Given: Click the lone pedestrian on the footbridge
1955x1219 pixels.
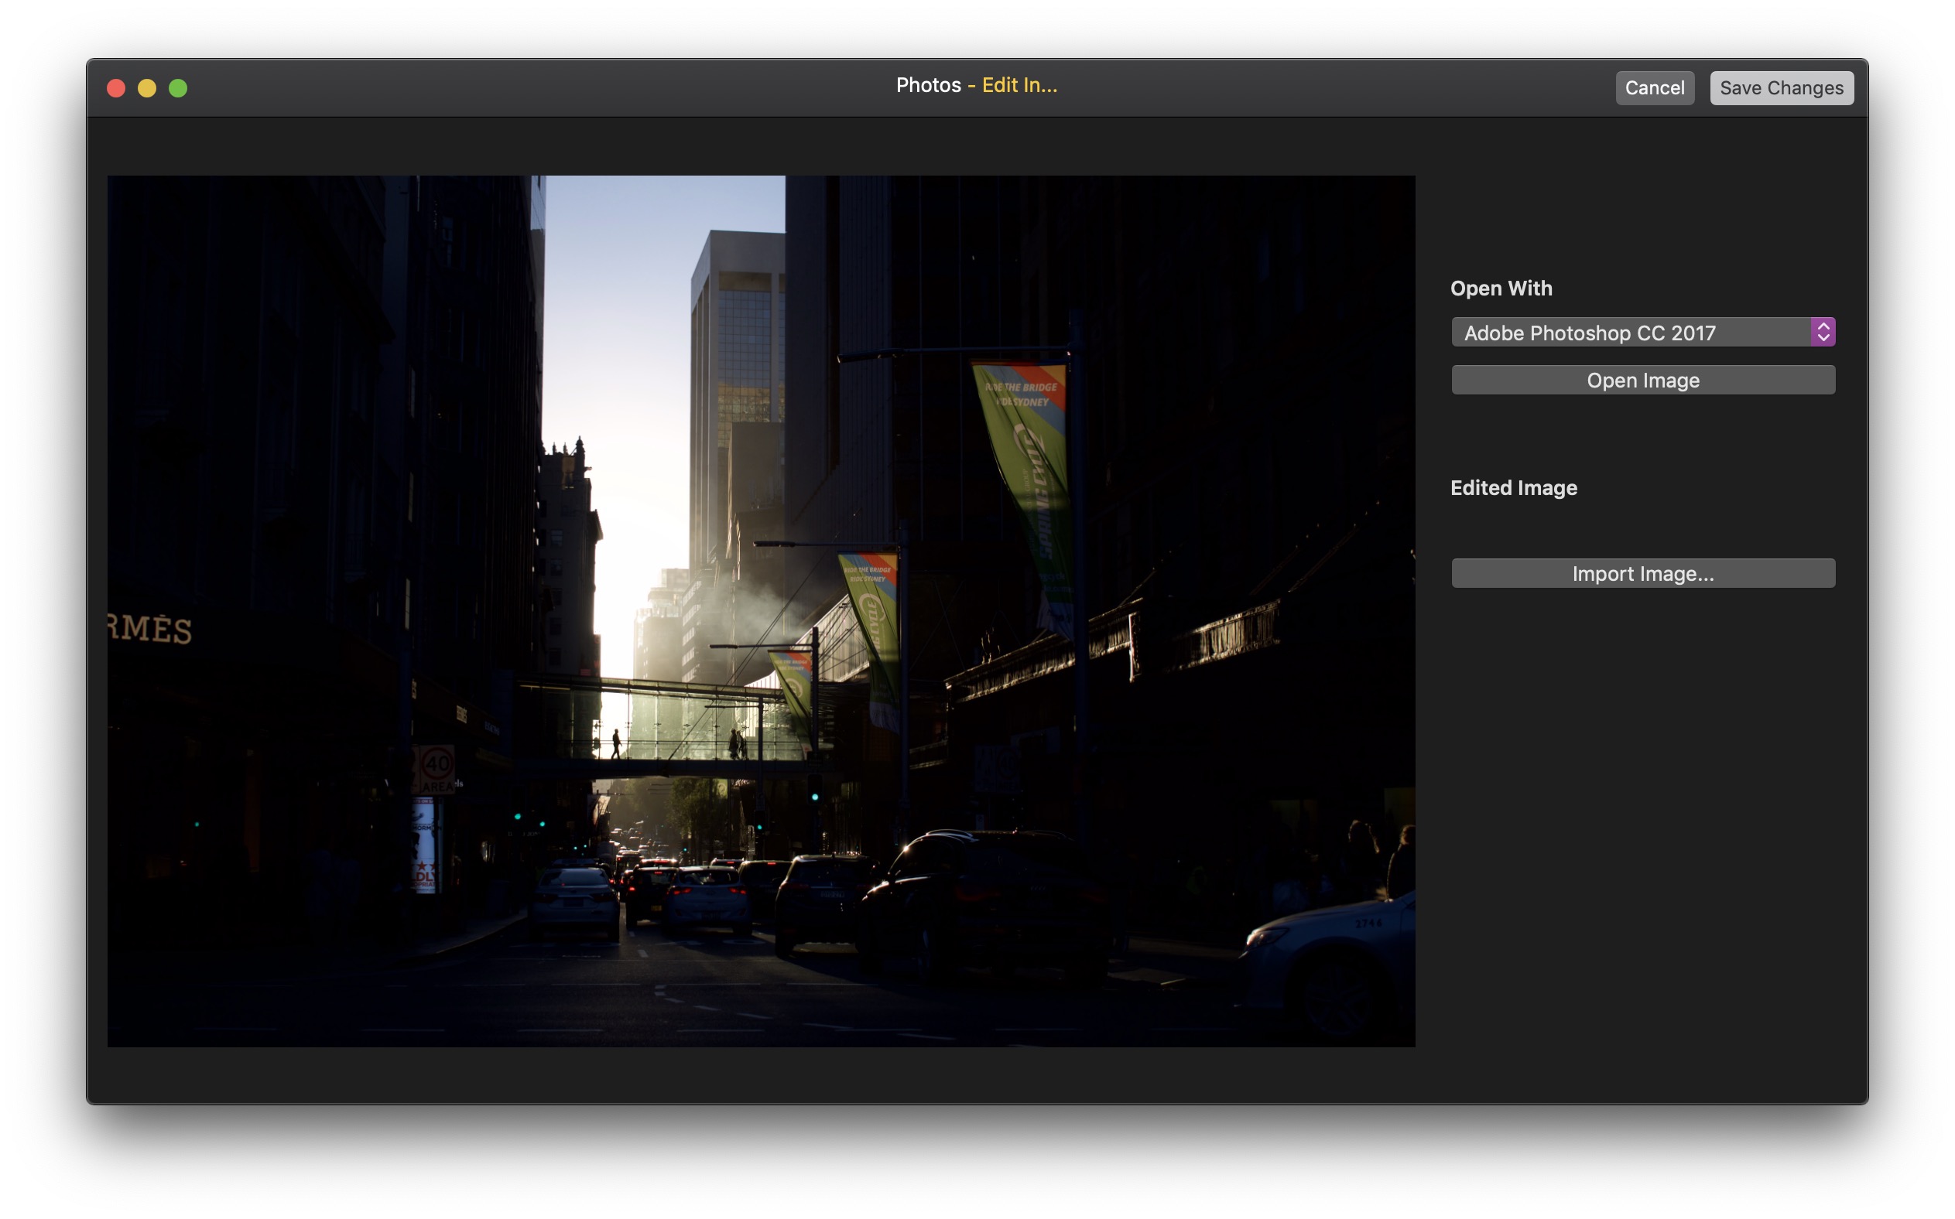Looking at the screenshot, I should click(616, 743).
